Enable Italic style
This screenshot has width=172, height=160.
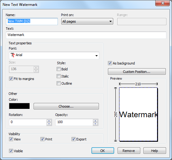tap(58, 76)
